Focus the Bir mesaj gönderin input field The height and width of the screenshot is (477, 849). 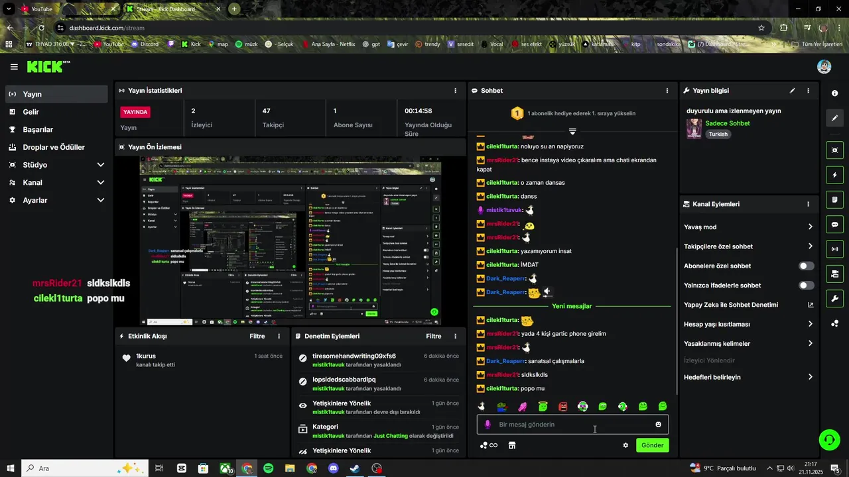tap(572, 425)
